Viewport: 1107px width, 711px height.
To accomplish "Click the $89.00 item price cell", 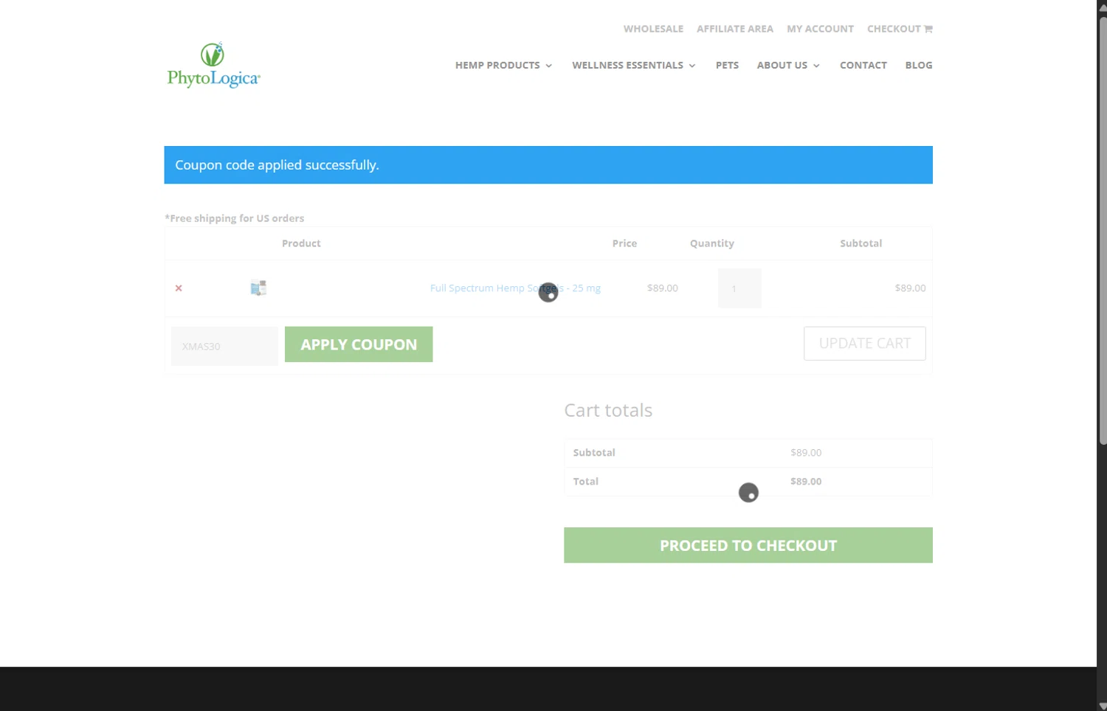I will (662, 288).
